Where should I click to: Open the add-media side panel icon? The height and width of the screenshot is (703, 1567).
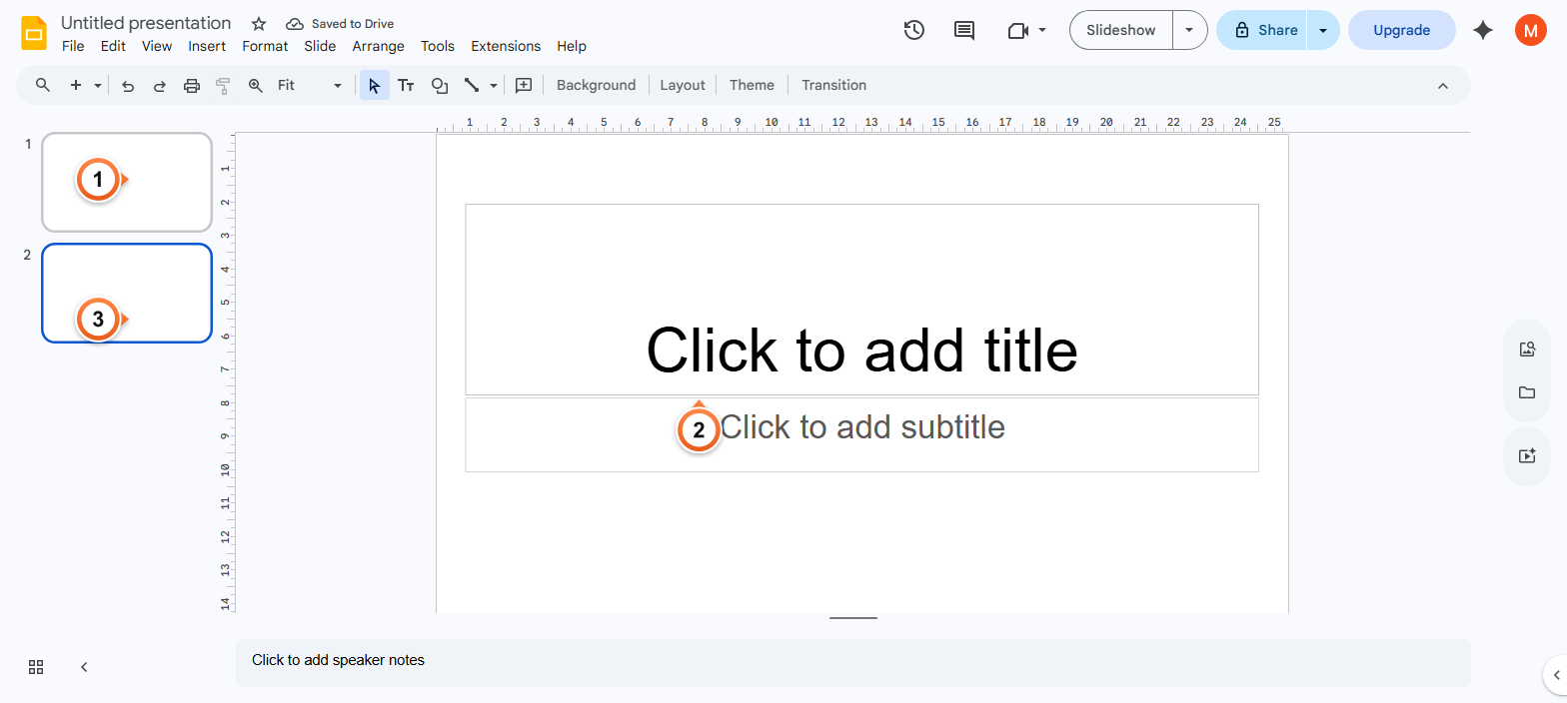(x=1527, y=455)
